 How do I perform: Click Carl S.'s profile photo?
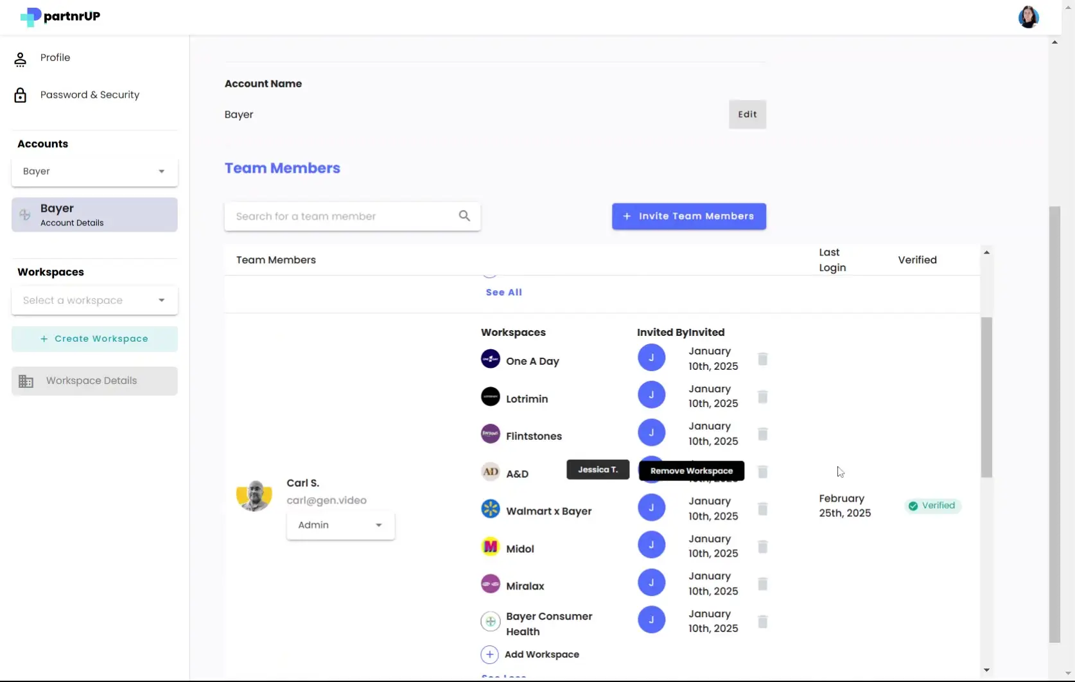tap(254, 494)
